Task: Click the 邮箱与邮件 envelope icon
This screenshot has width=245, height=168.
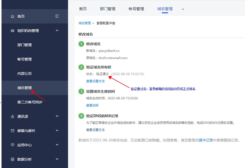Action: tap(13, 131)
